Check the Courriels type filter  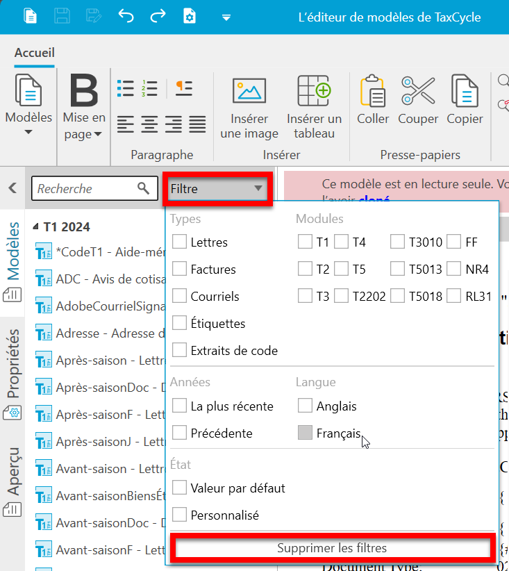[179, 296]
